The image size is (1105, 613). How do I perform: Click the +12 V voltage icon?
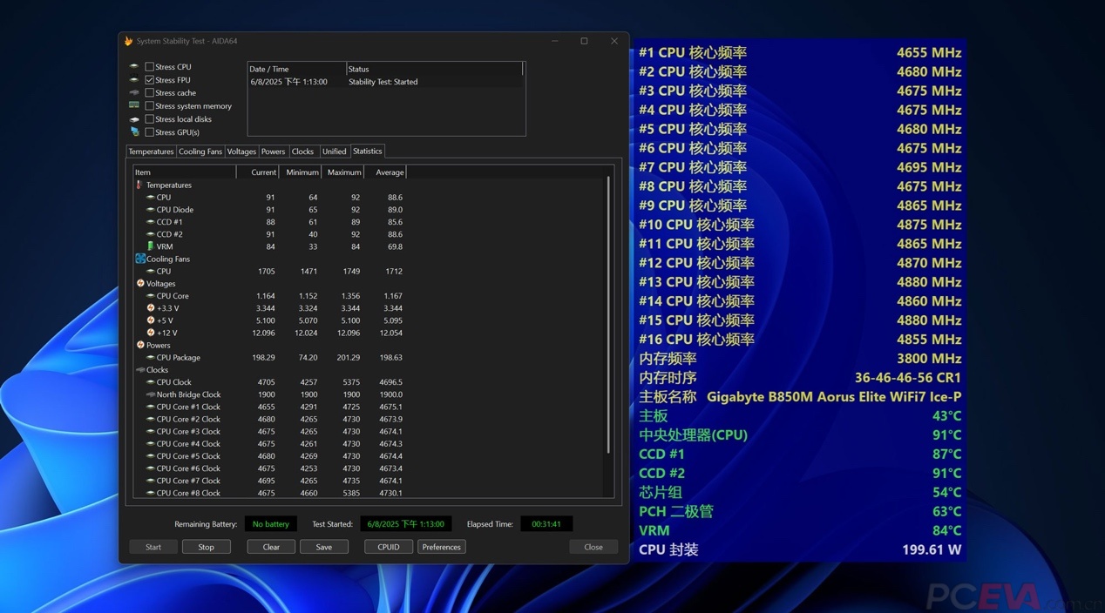coord(151,333)
